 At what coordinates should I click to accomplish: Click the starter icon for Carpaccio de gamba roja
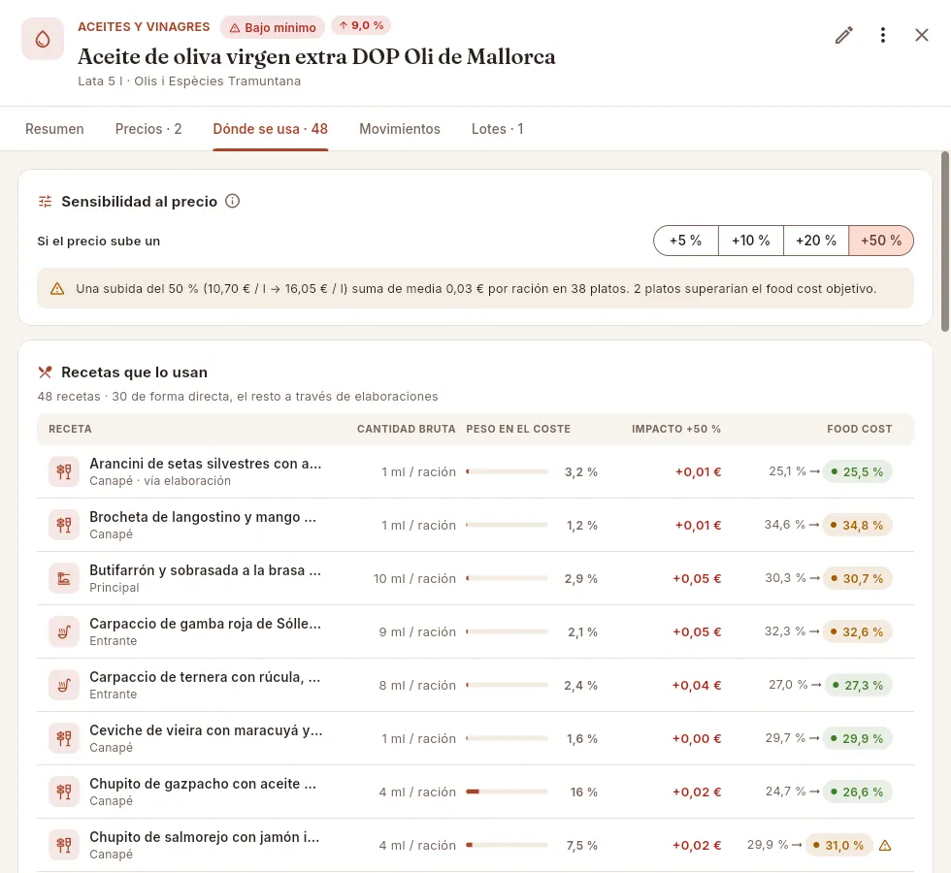pyautogui.click(x=64, y=631)
